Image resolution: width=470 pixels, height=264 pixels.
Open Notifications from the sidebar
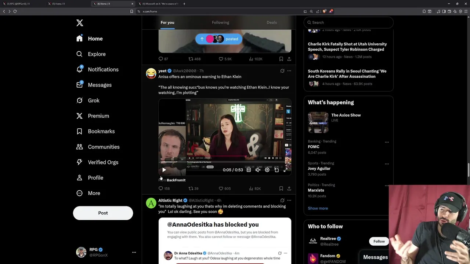97,69
